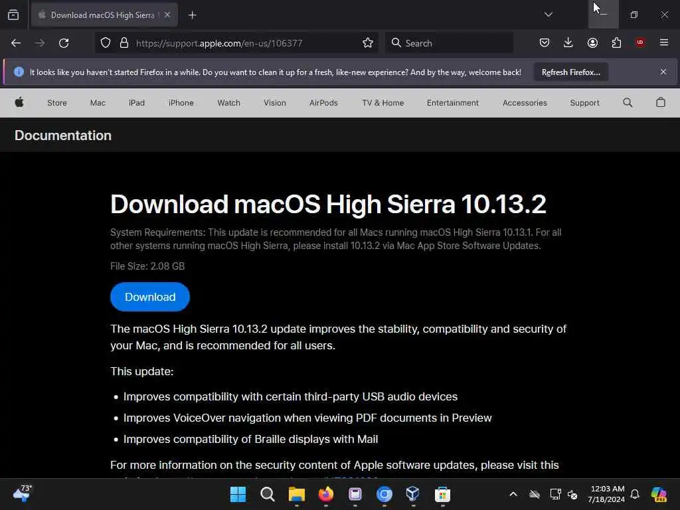The width and height of the screenshot is (680, 510).
Task: Open the Accessories nav item
Action: (x=525, y=103)
